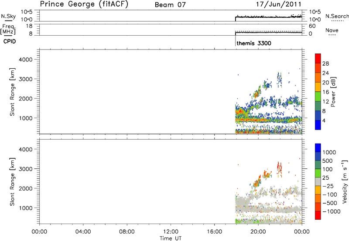The height and width of the screenshot is (241, 349).
Task: Click the "-500" tick on Velocity color bar
Action: point(330,203)
